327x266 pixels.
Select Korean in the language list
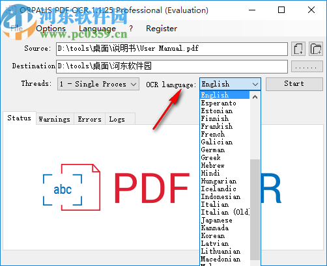(x=225, y=235)
